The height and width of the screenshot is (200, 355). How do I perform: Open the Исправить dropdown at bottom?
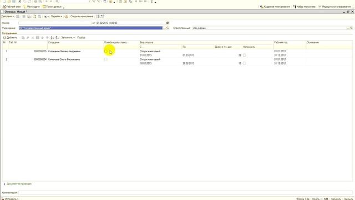10,199
